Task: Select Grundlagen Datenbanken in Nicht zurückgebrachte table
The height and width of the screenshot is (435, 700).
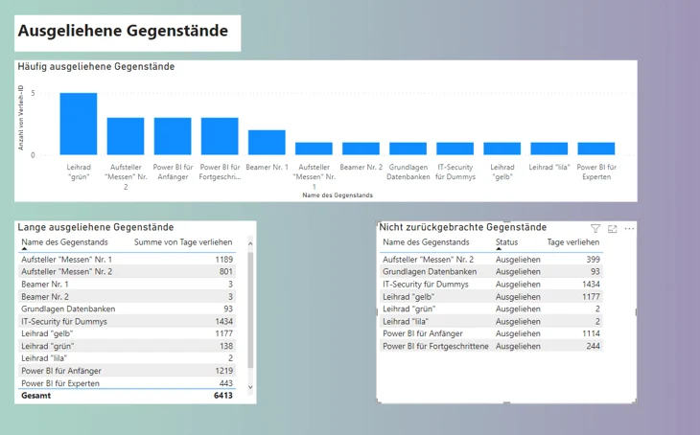Action: tap(430, 271)
